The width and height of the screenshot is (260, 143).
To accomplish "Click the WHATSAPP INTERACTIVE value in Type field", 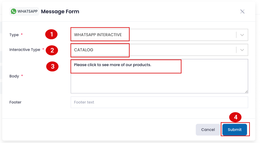I will point(98,35).
